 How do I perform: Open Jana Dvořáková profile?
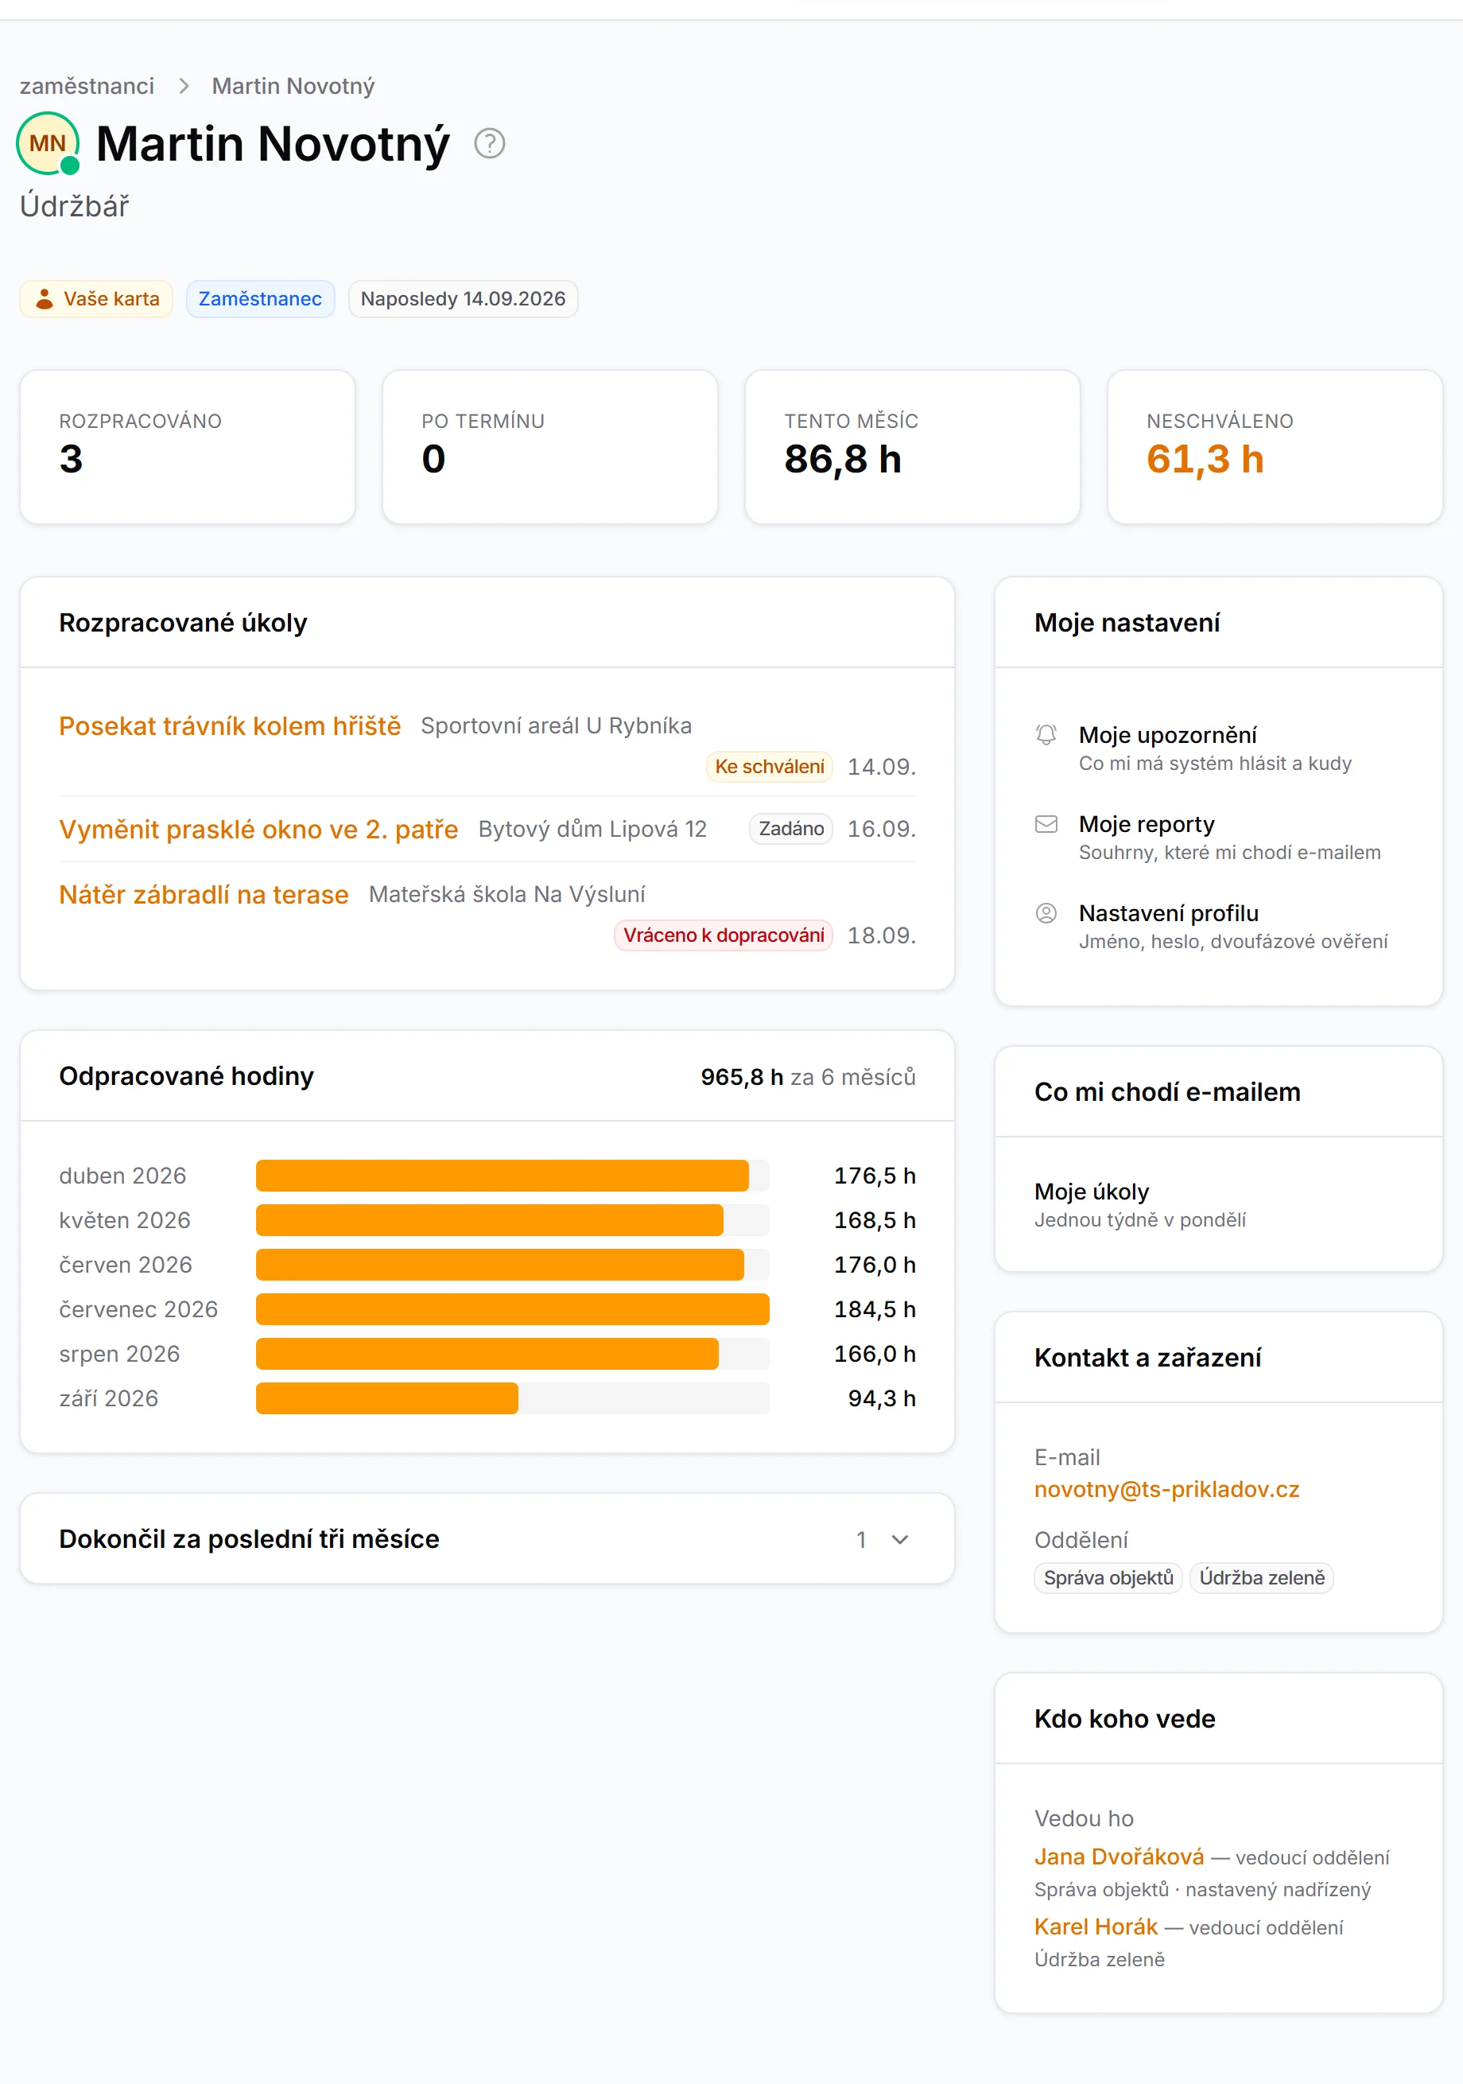pyautogui.click(x=1119, y=1857)
